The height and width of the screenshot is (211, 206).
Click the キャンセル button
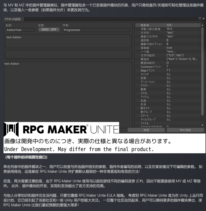tap(185, 130)
